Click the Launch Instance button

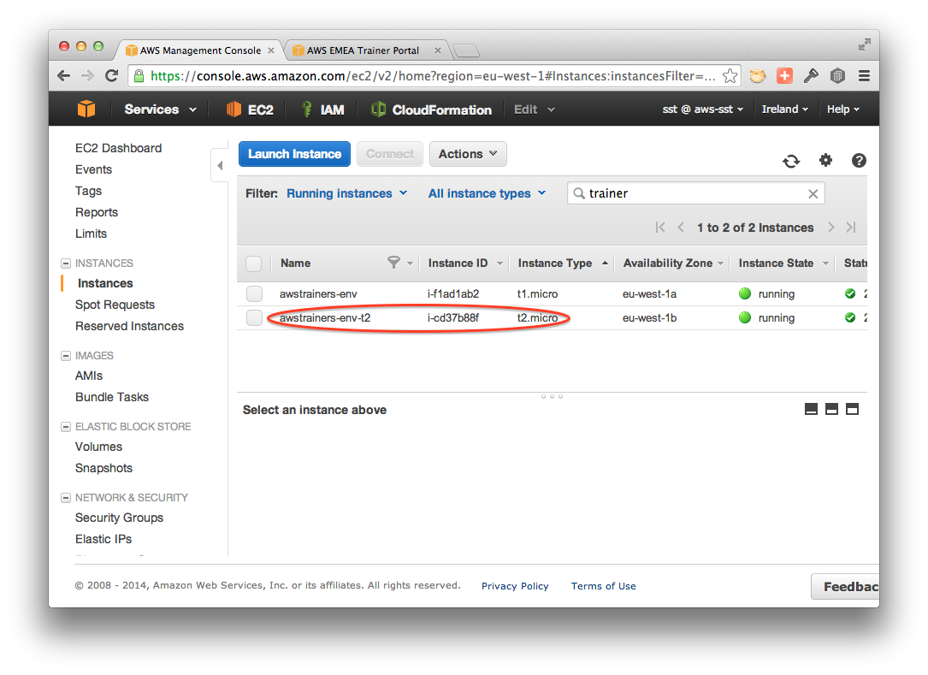(x=295, y=154)
